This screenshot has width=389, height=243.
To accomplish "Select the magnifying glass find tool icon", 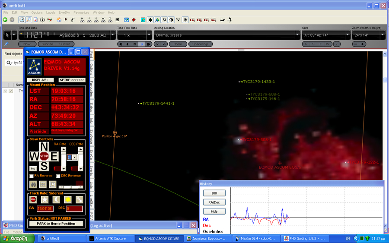I will click(x=29, y=20).
